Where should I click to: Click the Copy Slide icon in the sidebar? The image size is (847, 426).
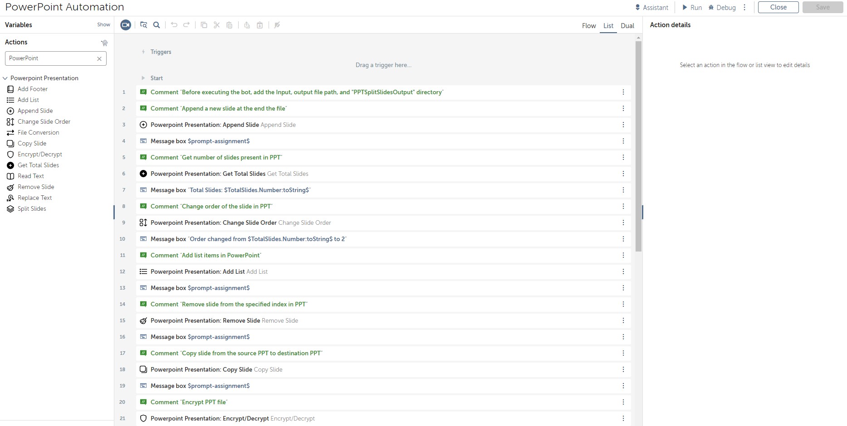click(x=10, y=144)
